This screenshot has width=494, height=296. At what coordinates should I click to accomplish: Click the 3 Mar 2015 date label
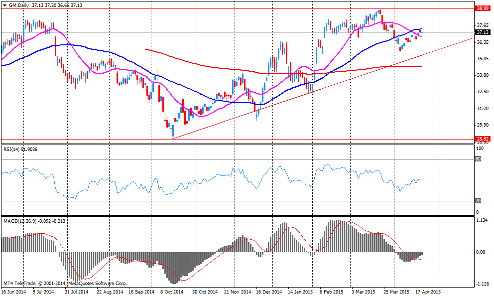(363, 292)
